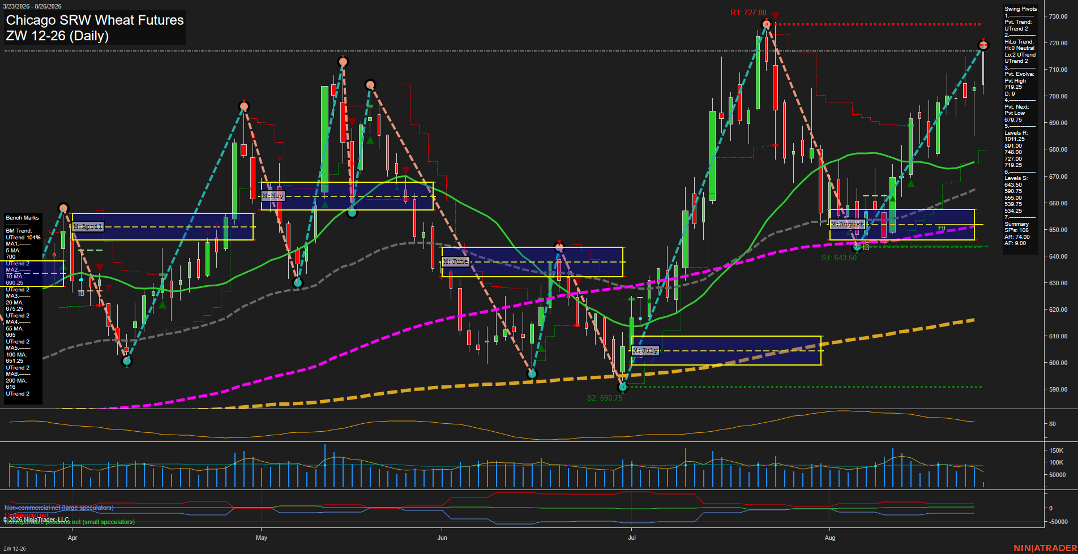Click the 5 MA: 700 entry
The image size is (1078, 554).
pyautogui.click(x=14, y=254)
